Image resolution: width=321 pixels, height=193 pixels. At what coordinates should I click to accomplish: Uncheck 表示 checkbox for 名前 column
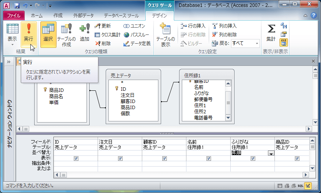pos(209,159)
